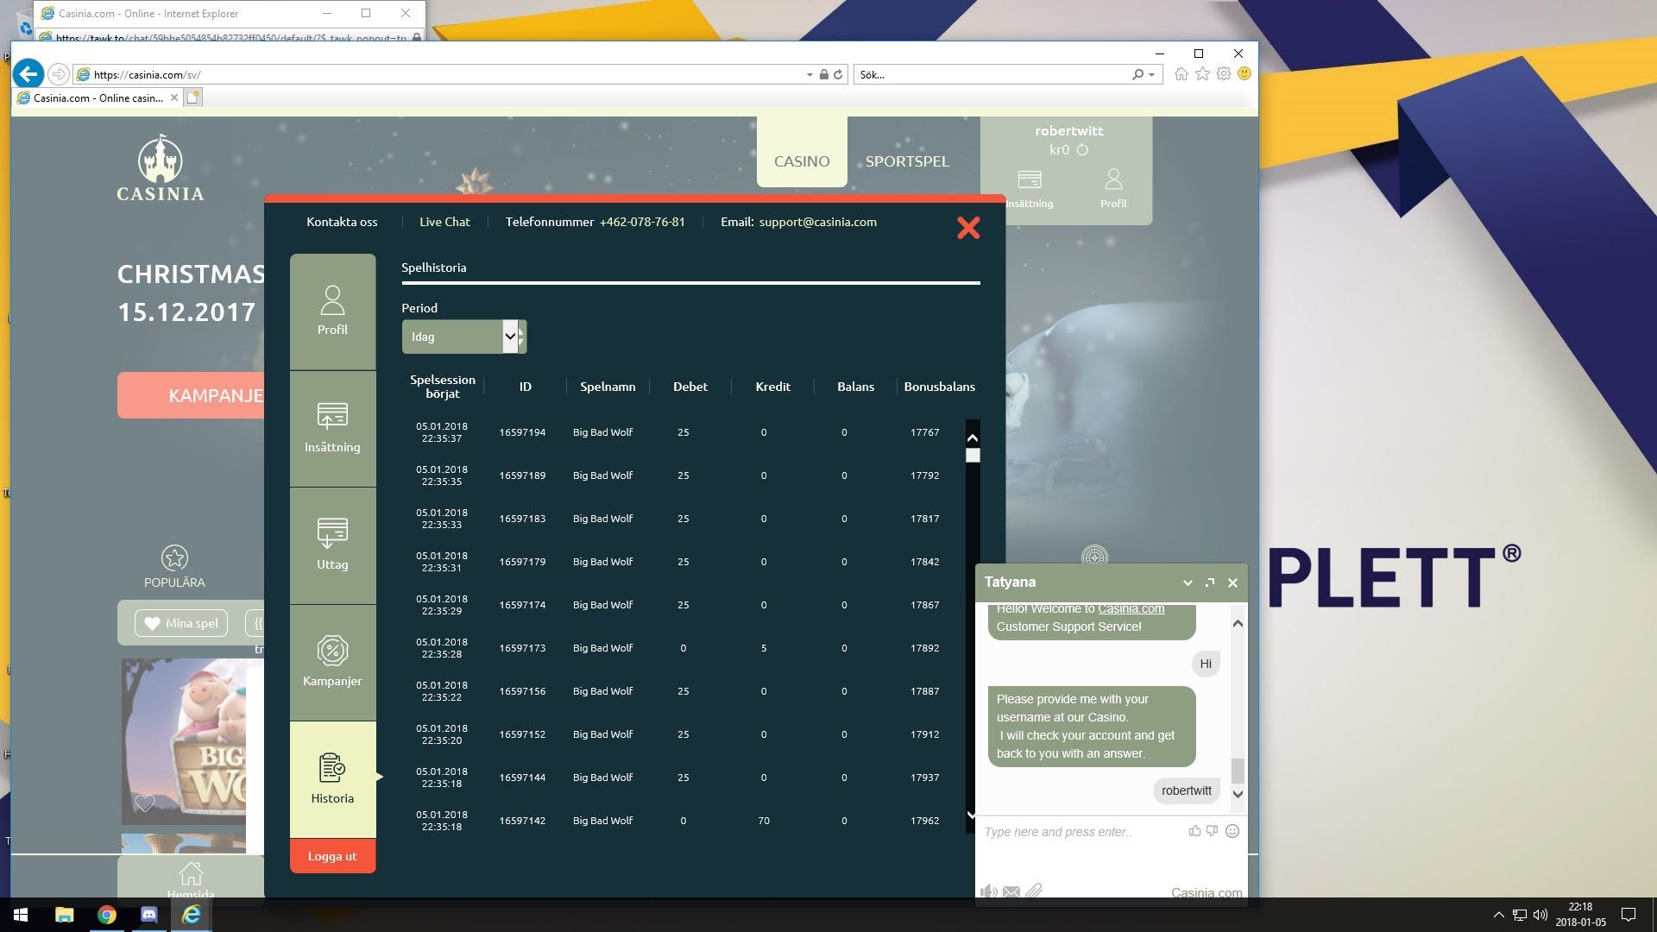The height and width of the screenshot is (932, 1657).
Task: Open File Explorer from taskbar
Action: click(64, 915)
